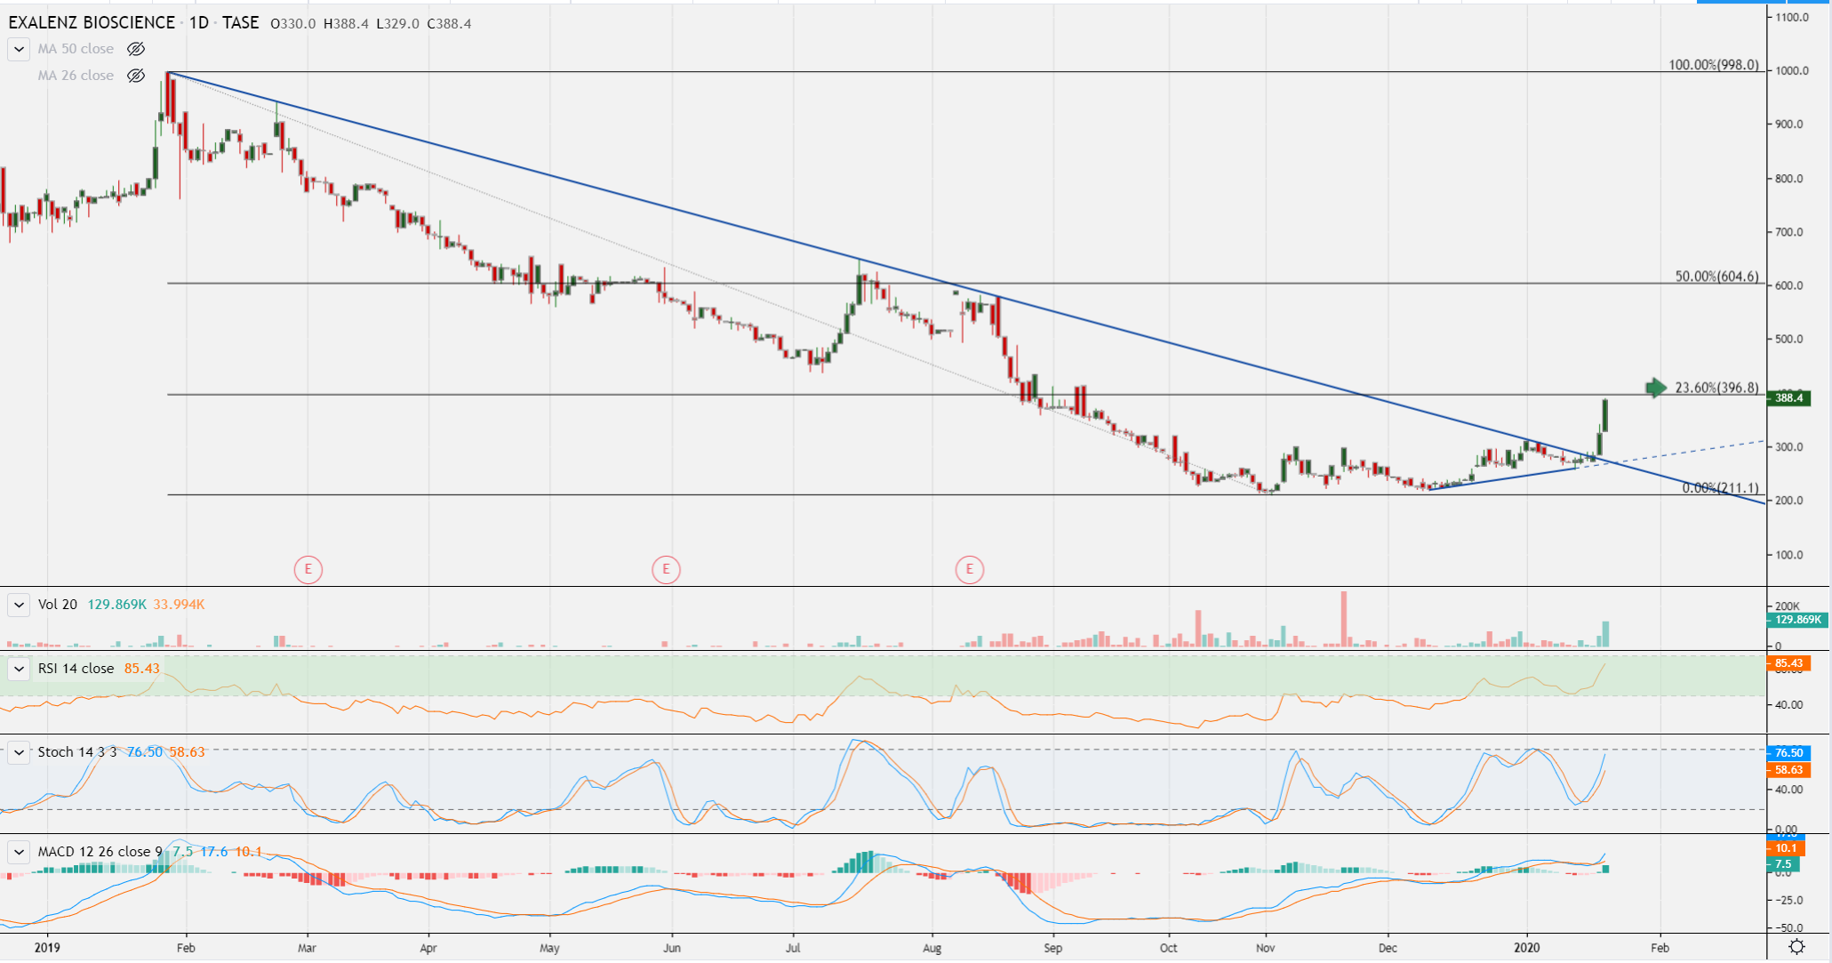Select the green arrow at 23.60% level
This screenshot has width=1832, height=963.
1655,388
